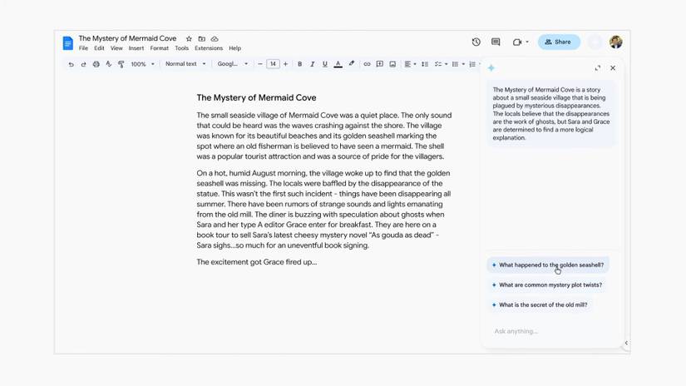
Task: Open the Help menu
Action: coord(235,48)
